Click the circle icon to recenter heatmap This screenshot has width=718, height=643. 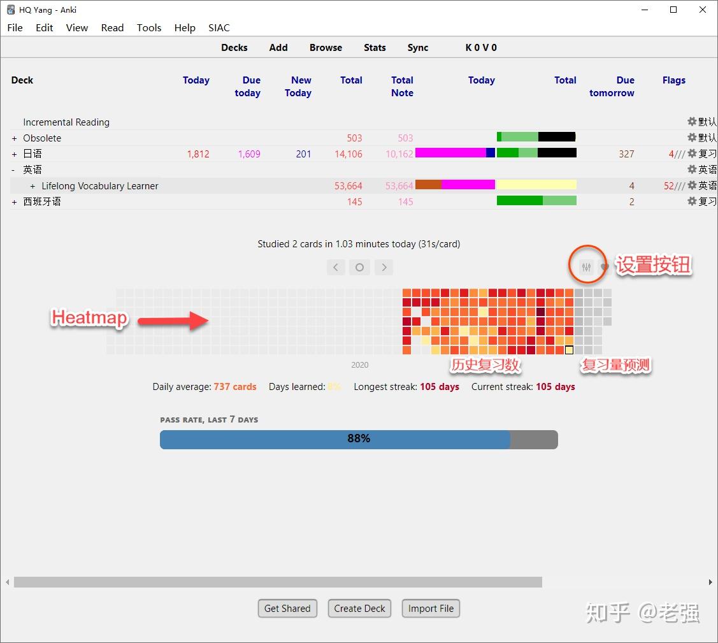(x=359, y=267)
